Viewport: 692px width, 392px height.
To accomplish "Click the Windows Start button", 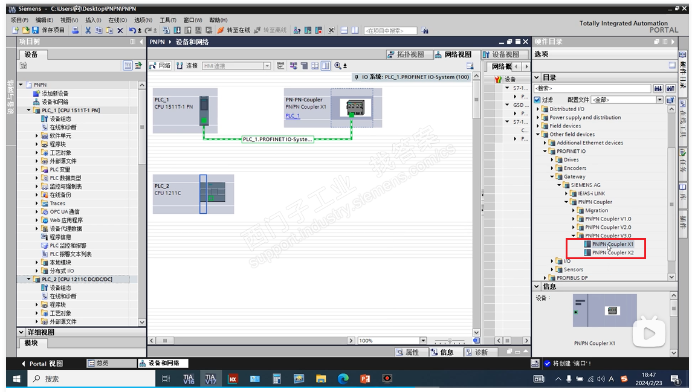I will (16, 379).
